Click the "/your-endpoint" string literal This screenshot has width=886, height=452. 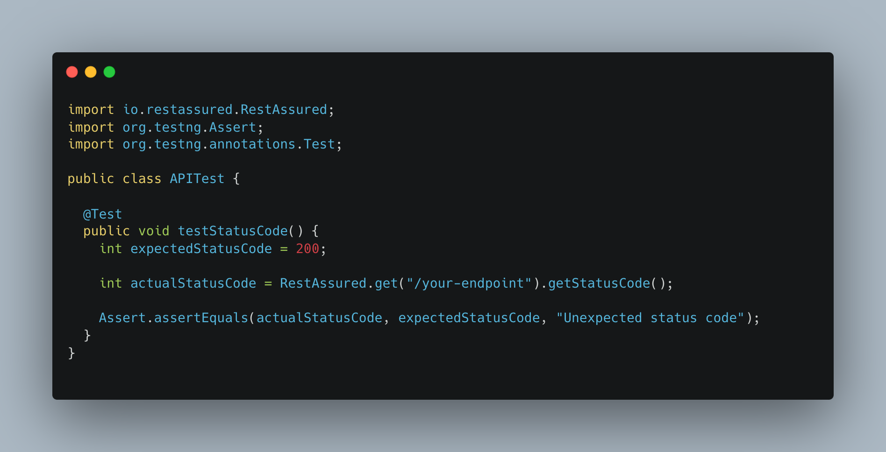tap(469, 283)
